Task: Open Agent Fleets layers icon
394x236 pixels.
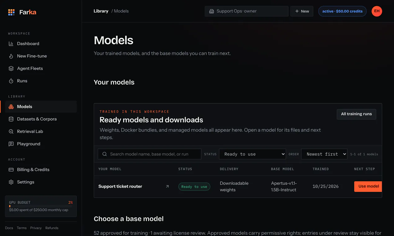Action: (x=11, y=69)
